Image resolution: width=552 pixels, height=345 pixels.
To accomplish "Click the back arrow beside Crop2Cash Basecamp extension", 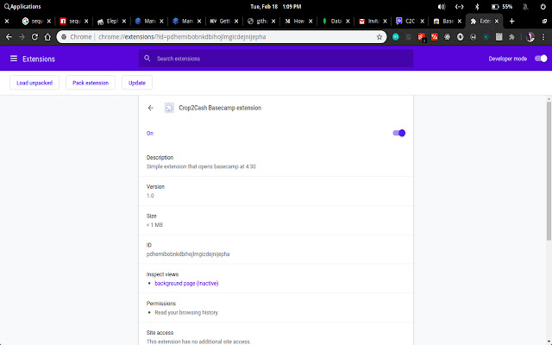I will click(151, 108).
